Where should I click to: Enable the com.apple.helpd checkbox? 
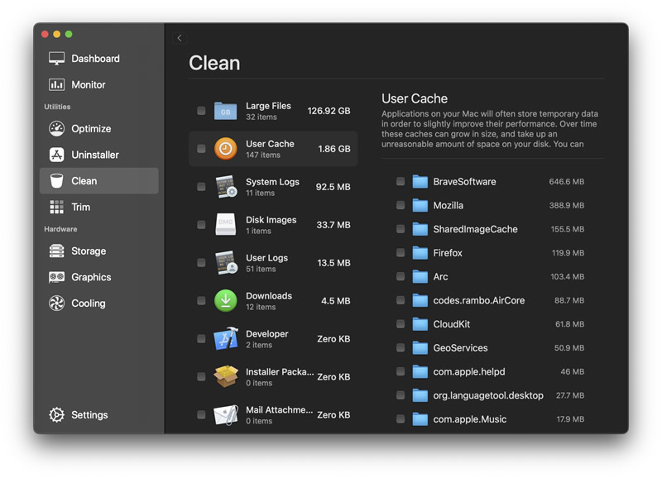(401, 371)
